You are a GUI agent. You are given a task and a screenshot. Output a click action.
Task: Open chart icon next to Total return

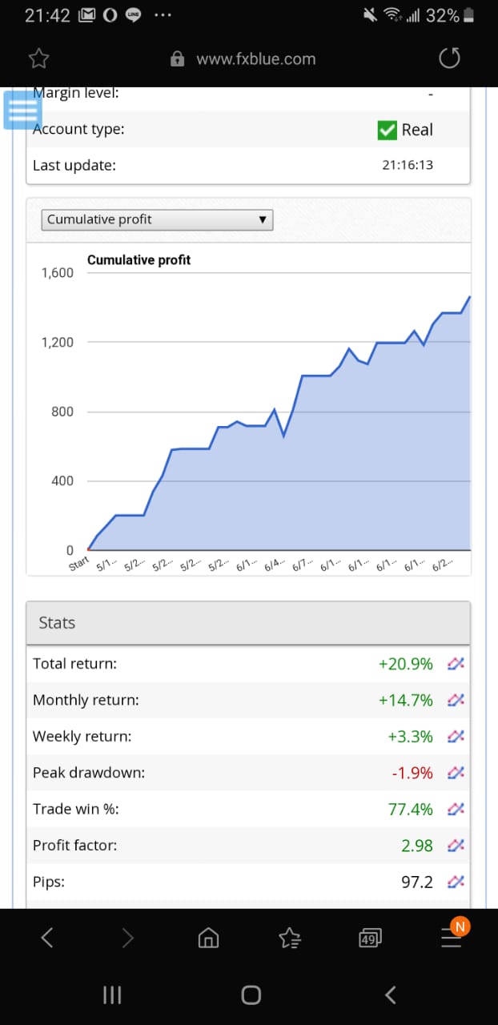tap(456, 664)
